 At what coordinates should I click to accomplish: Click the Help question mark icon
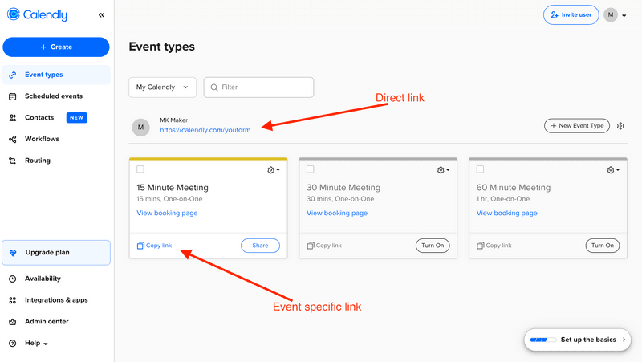point(13,344)
